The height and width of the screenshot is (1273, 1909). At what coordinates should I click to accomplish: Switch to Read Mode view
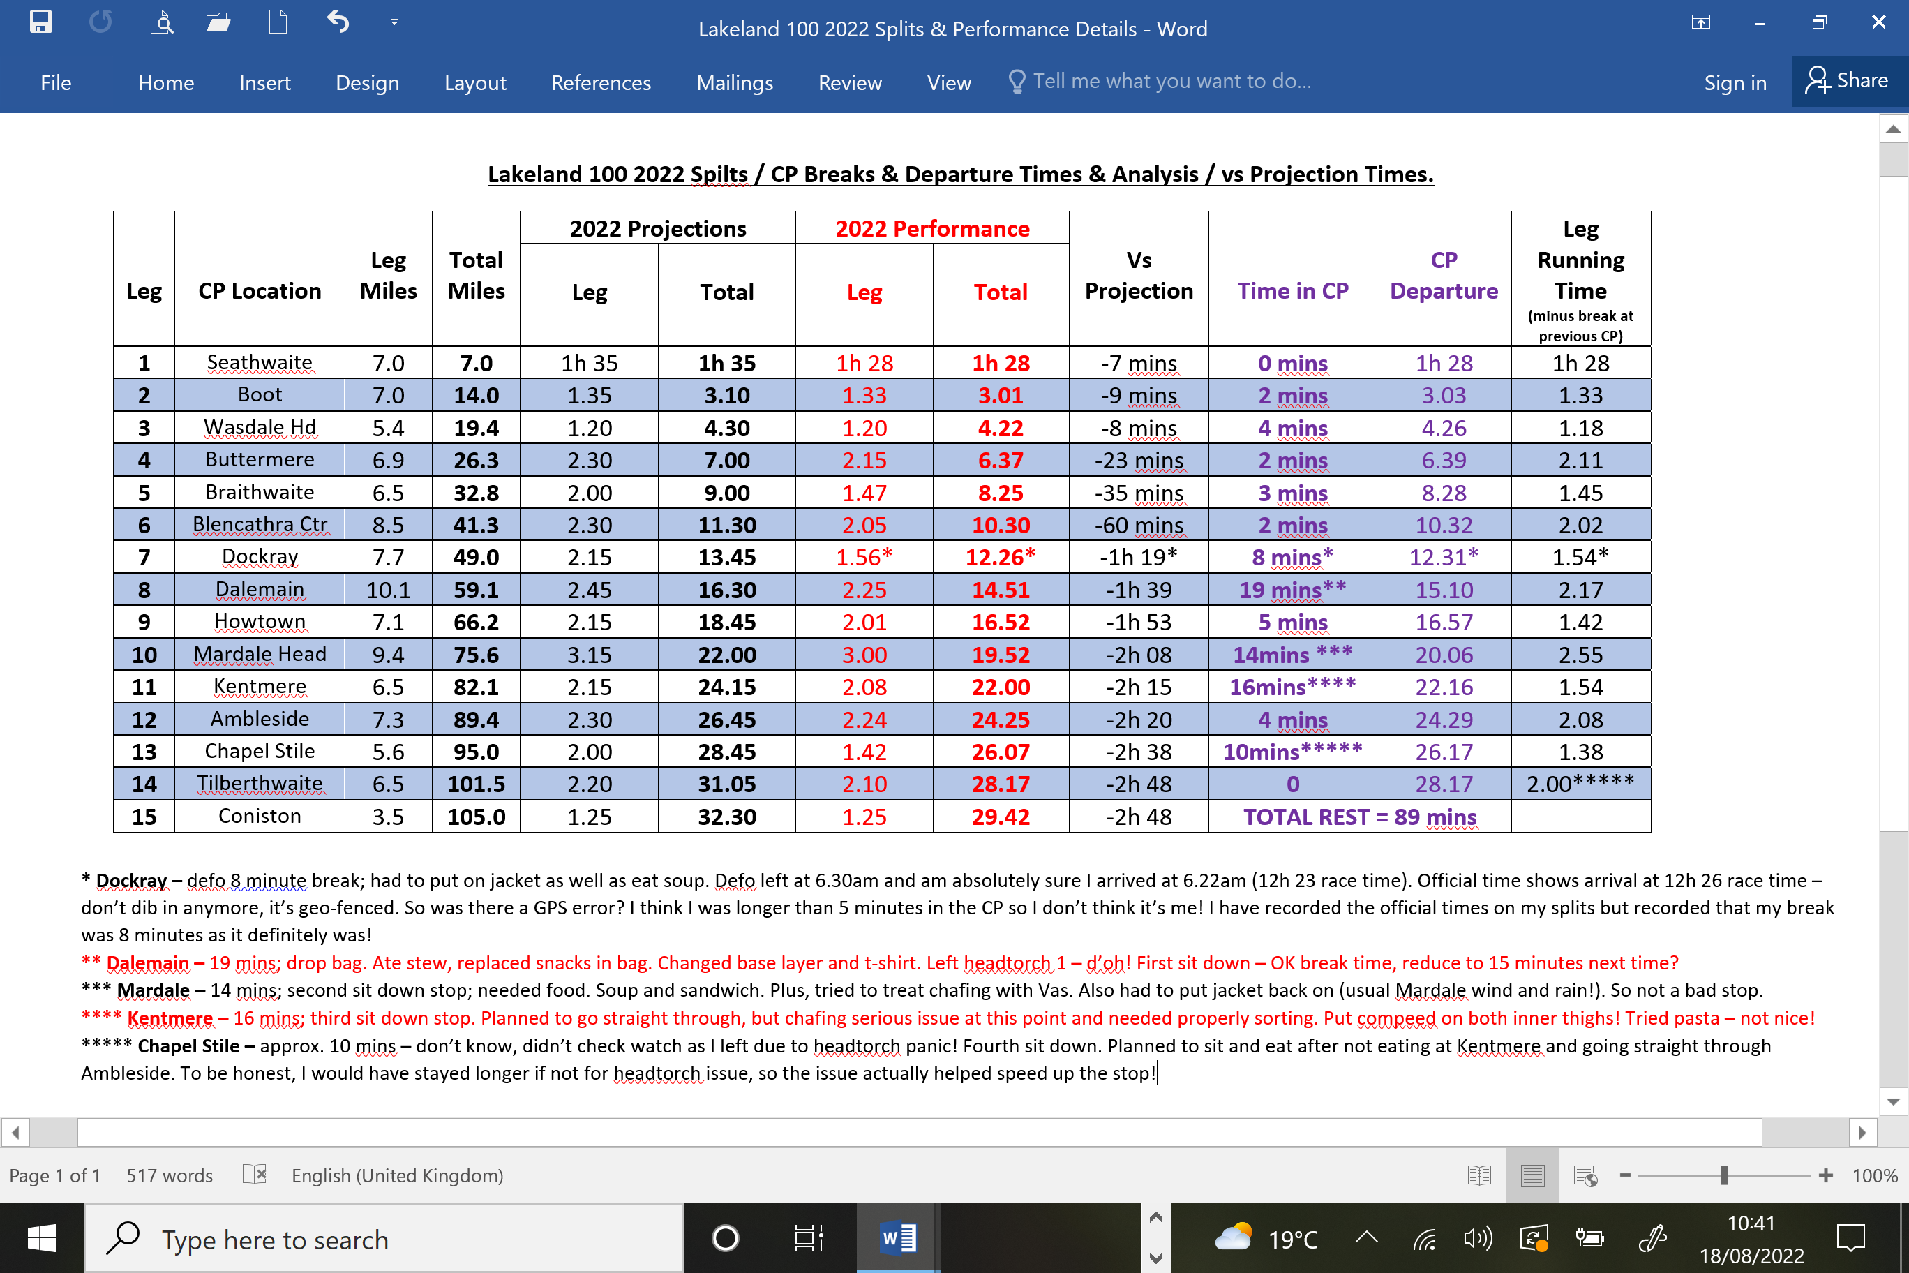tap(1478, 1175)
